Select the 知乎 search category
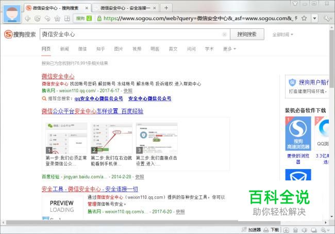The image size is (335, 234). 100,49
